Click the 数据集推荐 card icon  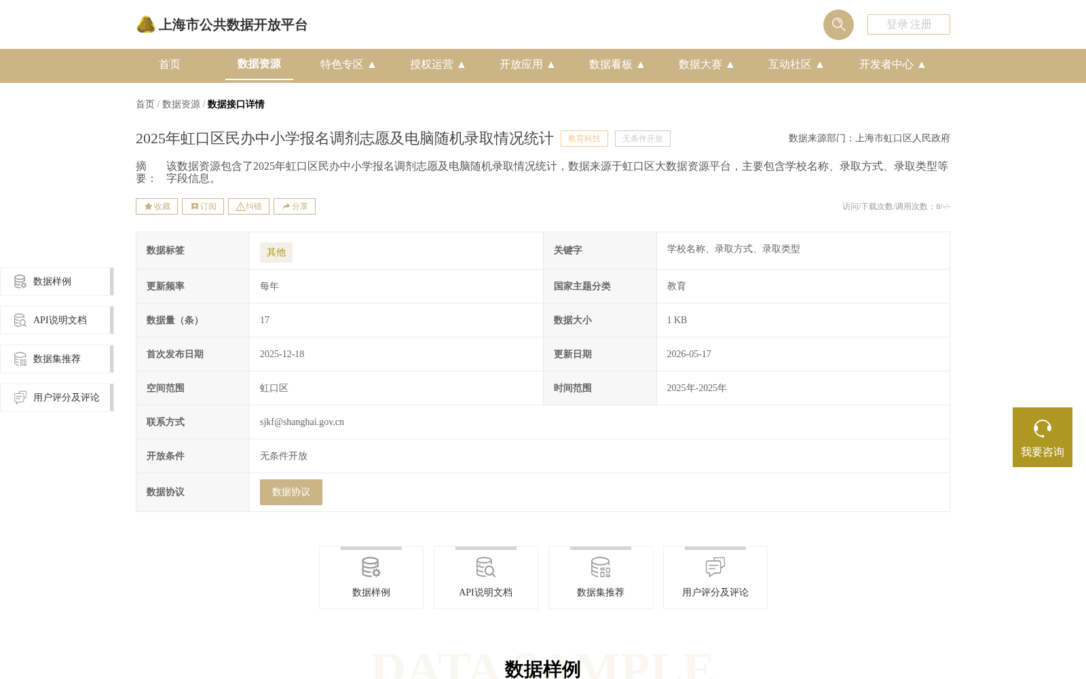(601, 567)
